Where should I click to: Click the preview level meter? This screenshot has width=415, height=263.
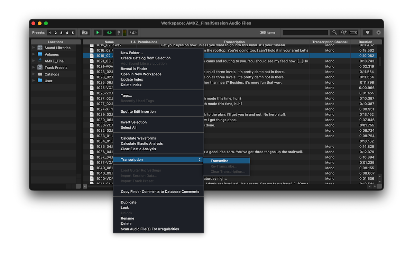click(x=125, y=32)
